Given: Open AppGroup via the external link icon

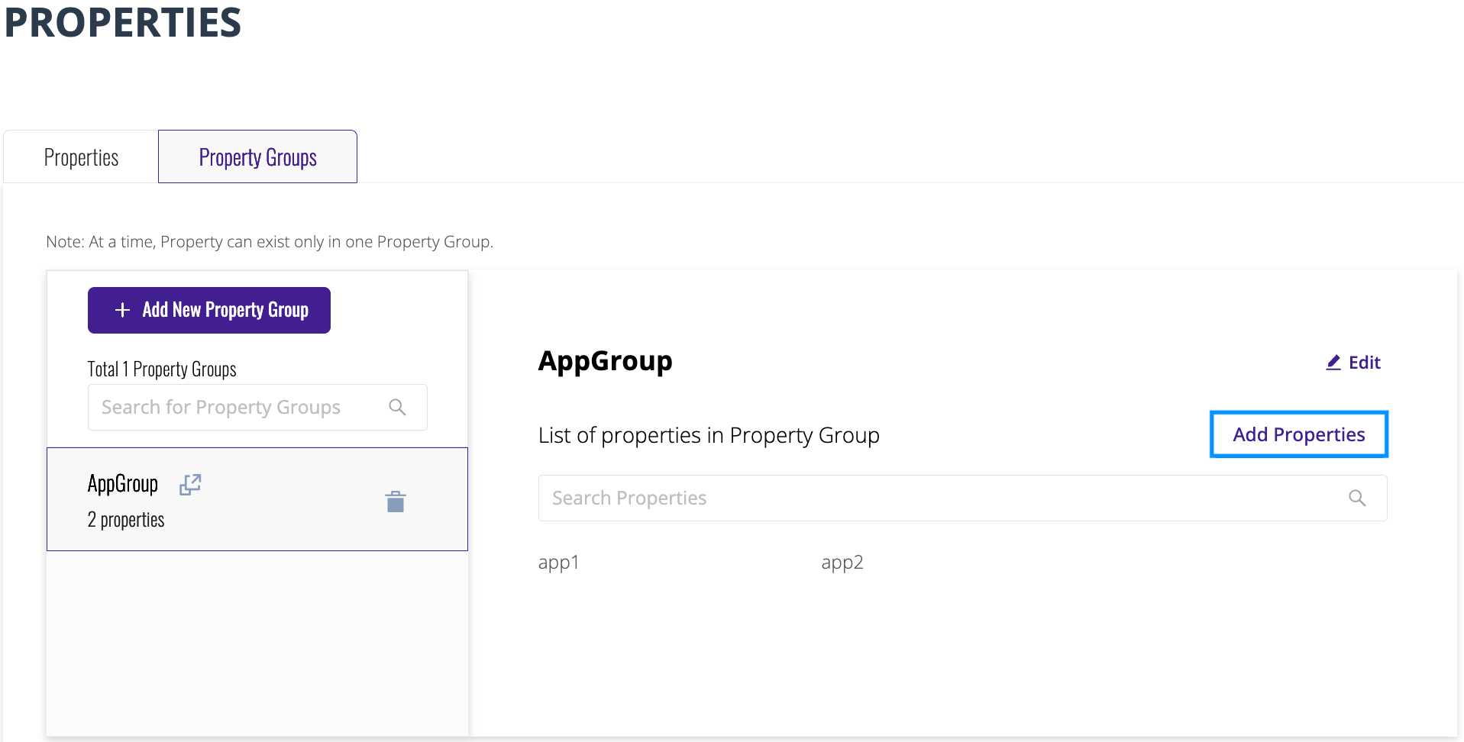Looking at the screenshot, I should [x=190, y=485].
